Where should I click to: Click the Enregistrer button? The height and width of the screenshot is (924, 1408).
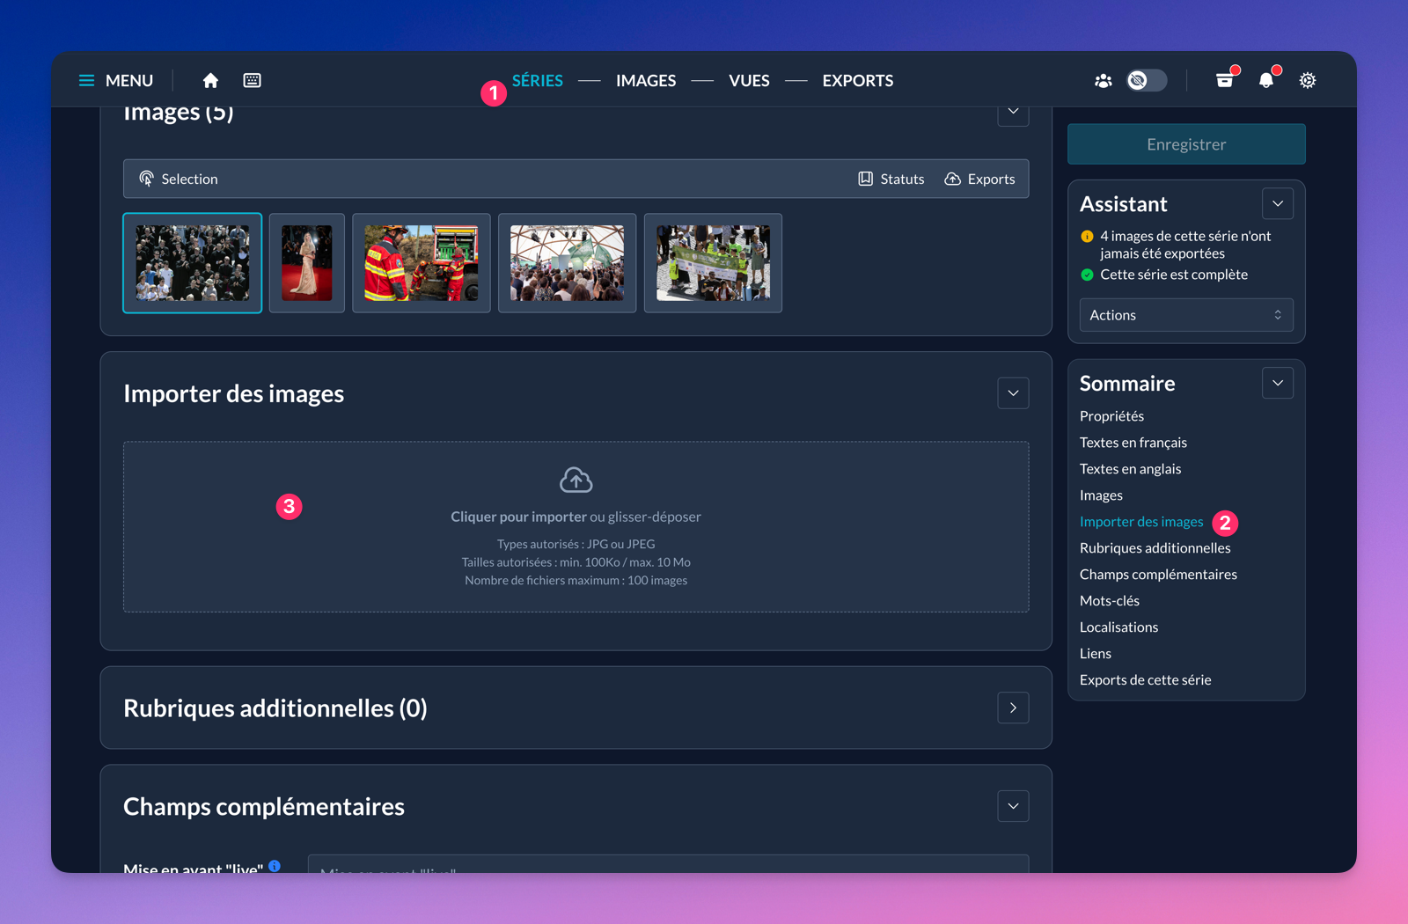click(1186, 144)
